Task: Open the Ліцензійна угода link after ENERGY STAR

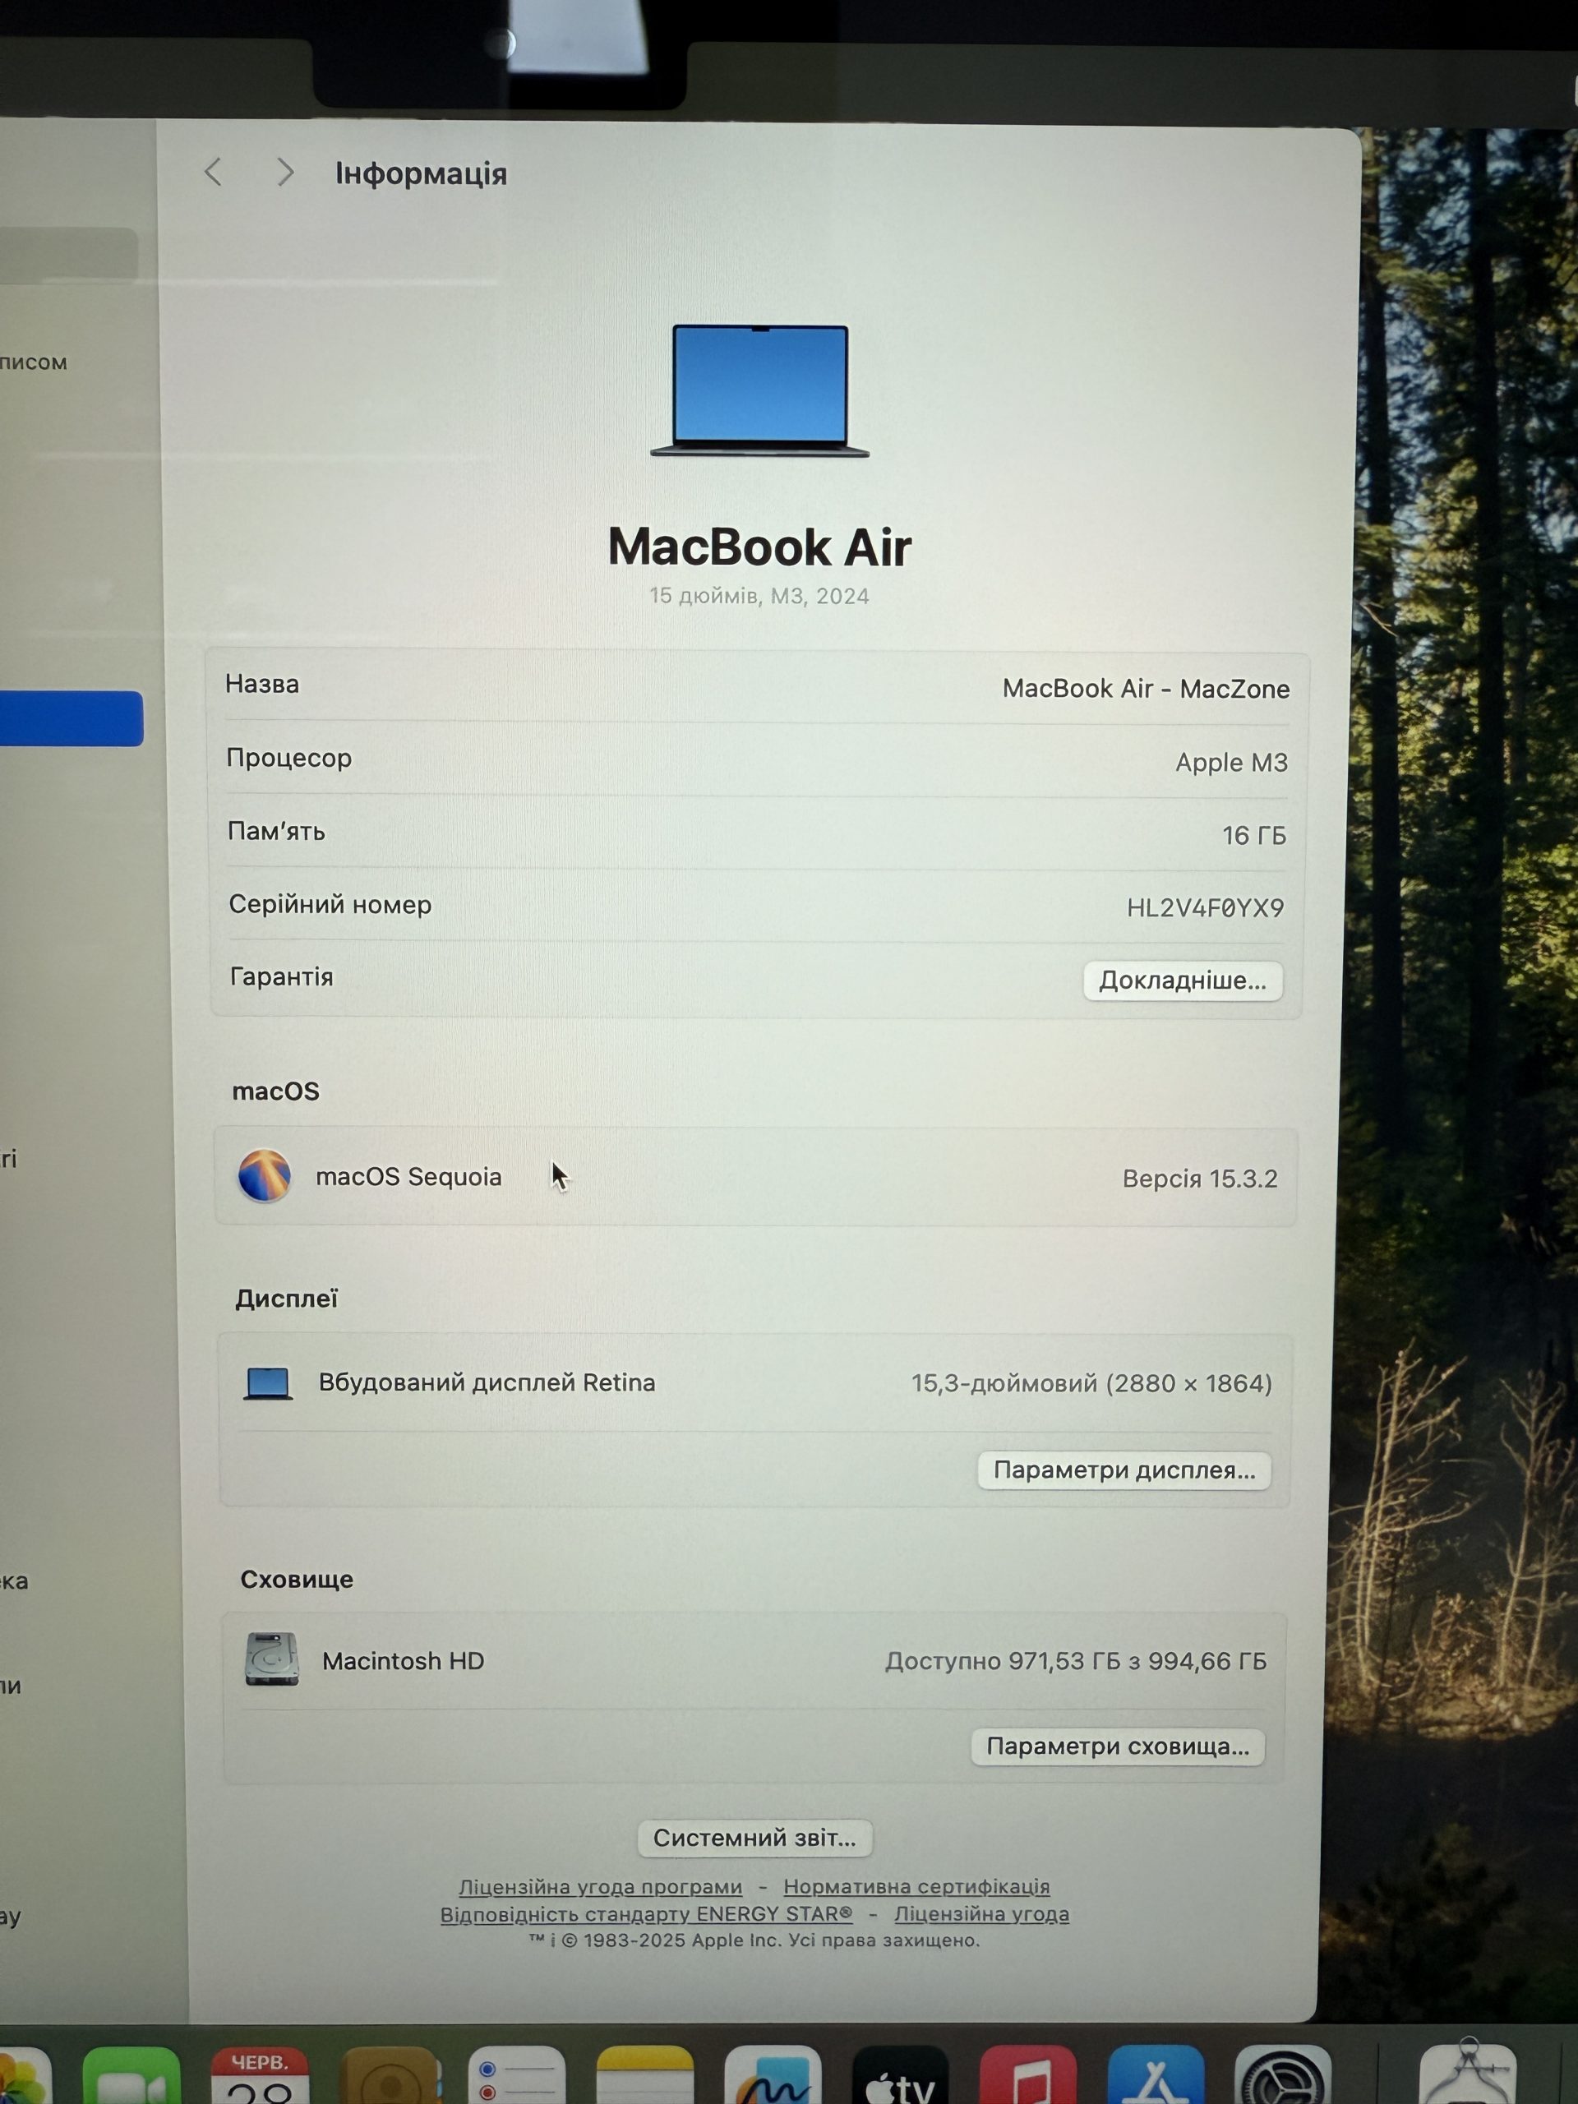Action: 981,1914
